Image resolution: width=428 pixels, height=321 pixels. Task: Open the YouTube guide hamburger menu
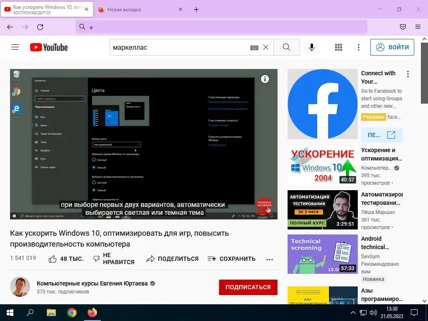pos(15,47)
